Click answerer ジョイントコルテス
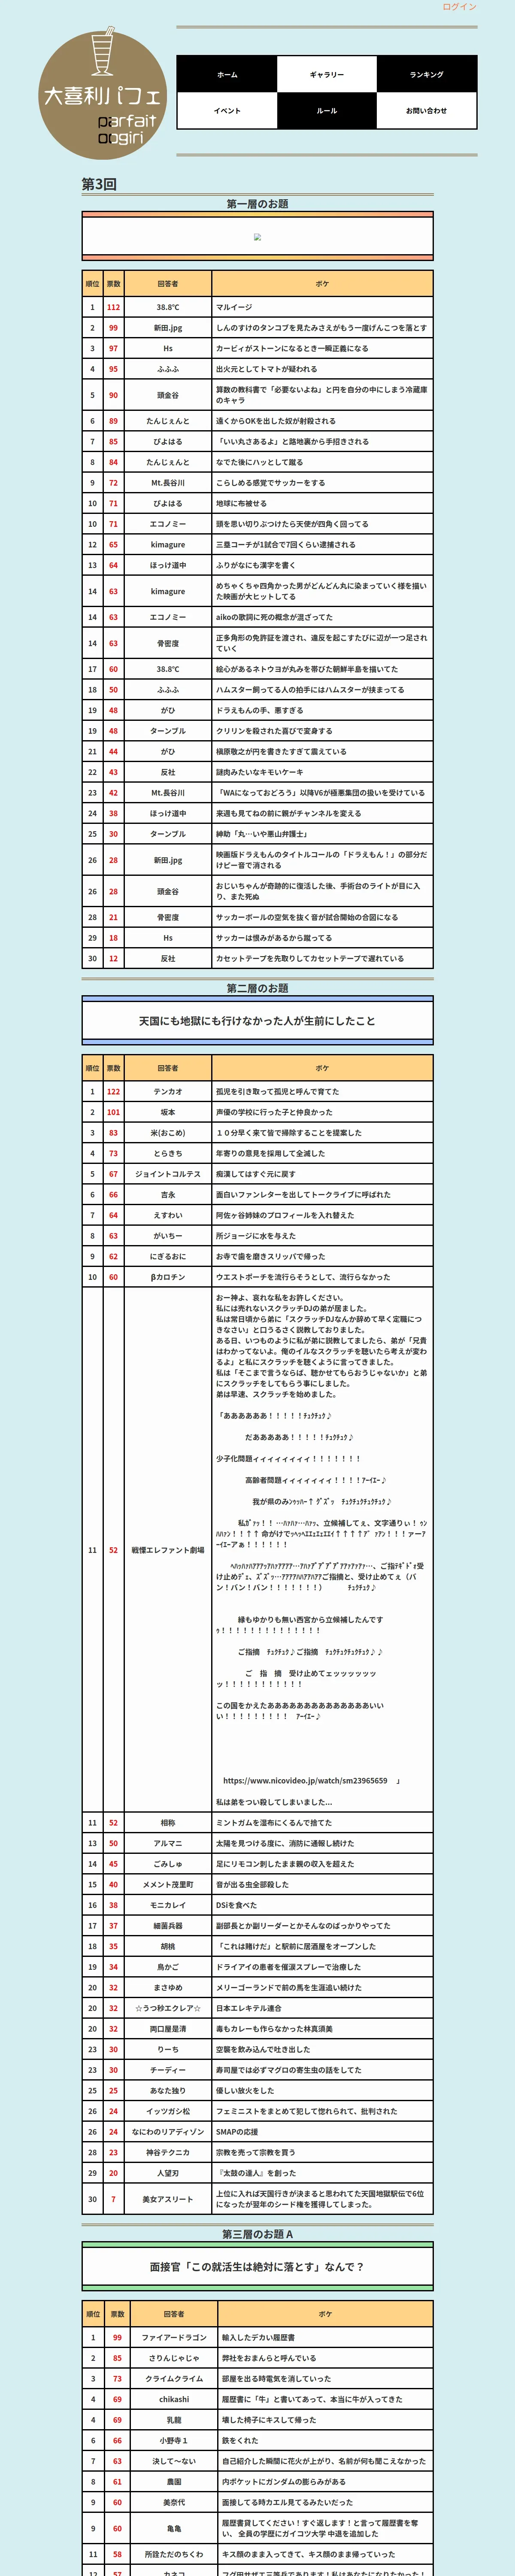Viewport: 515px width, 2576px height. [168, 1174]
